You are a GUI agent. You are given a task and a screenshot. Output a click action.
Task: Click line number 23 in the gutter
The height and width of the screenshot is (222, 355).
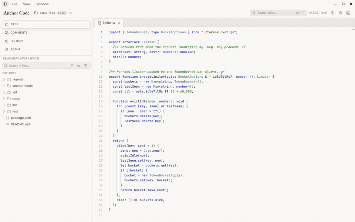(x=101, y=141)
